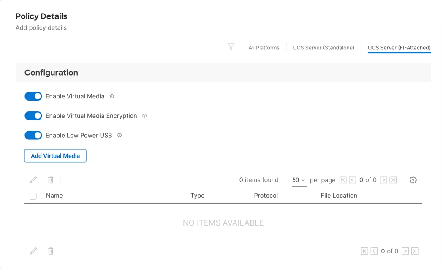
Task: Open the table settings gear icon
Action: pyautogui.click(x=413, y=179)
